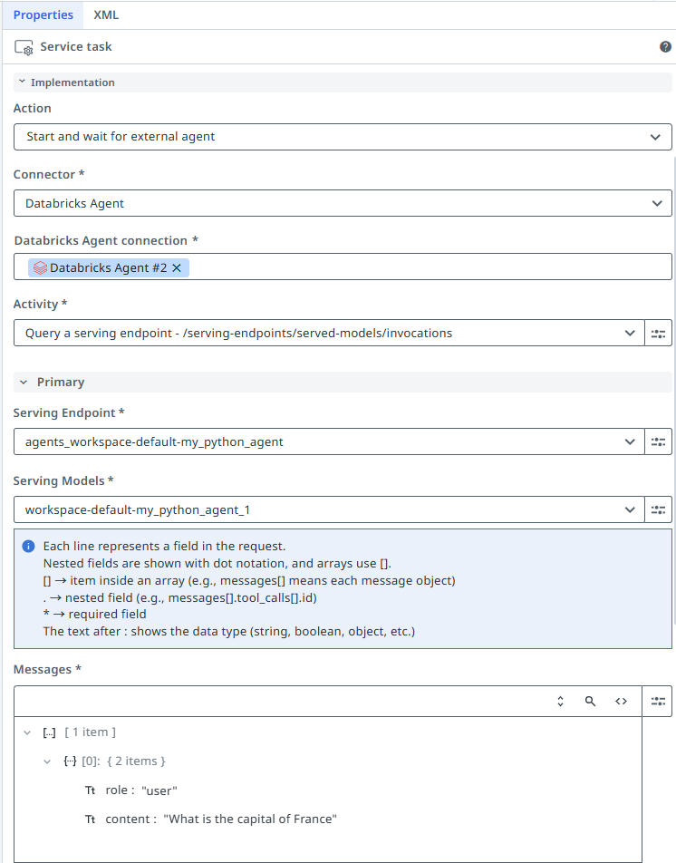Image resolution: width=676 pixels, height=863 pixels.
Task: Open settings icon beside Serving Endpoint field
Action: (x=658, y=442)
